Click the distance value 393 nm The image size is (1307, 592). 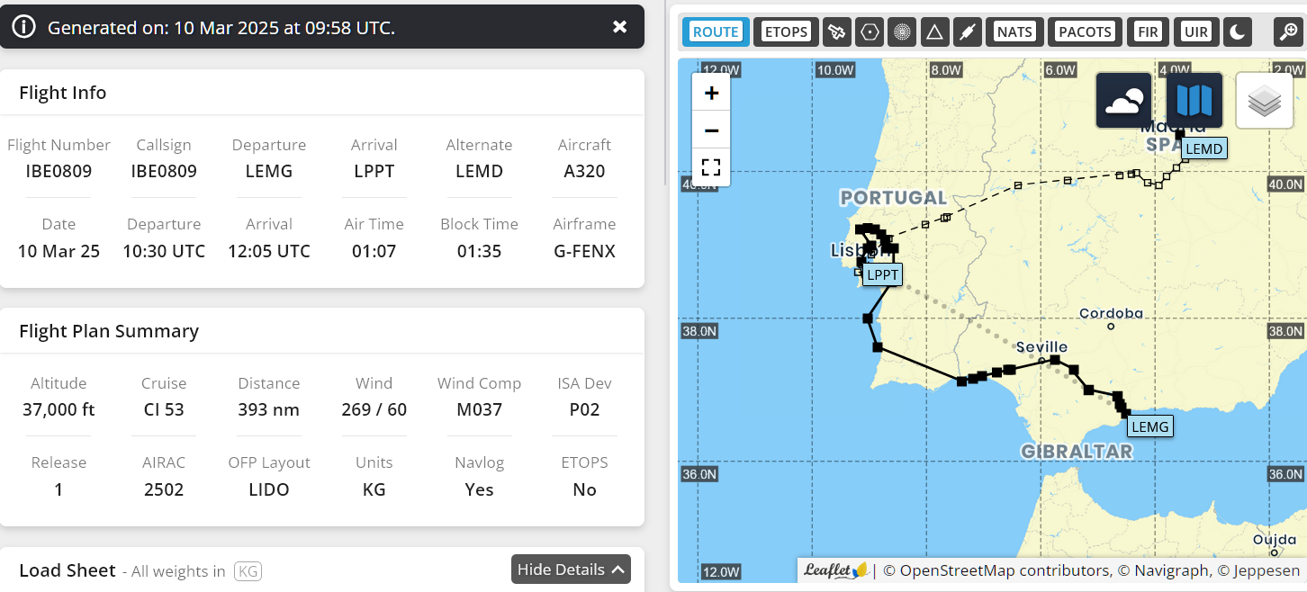[269, 409]
